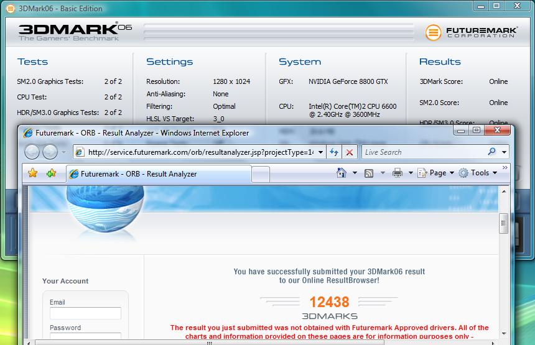Select the Futuremark ORB Result Analyzer tab
535x345 pixels.
[159, 174]
